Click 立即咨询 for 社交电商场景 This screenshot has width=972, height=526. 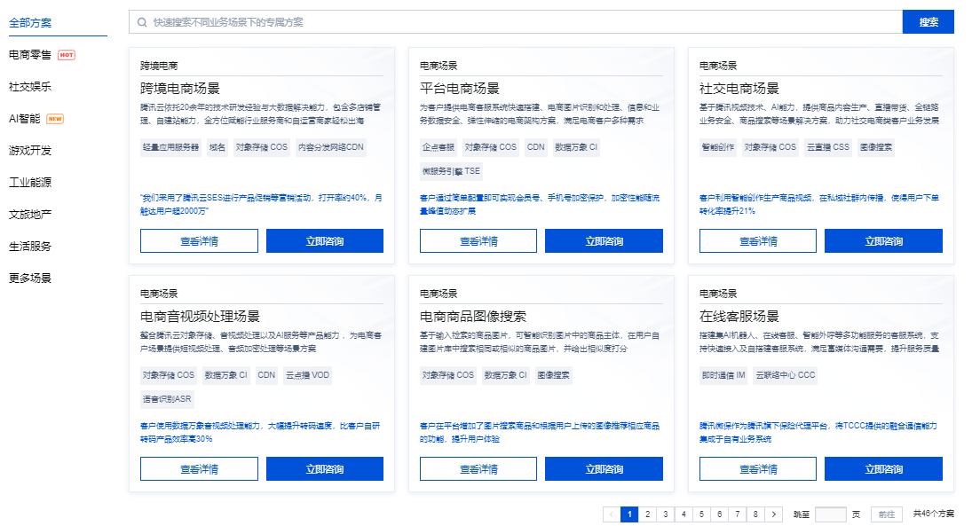coord(884,239)
